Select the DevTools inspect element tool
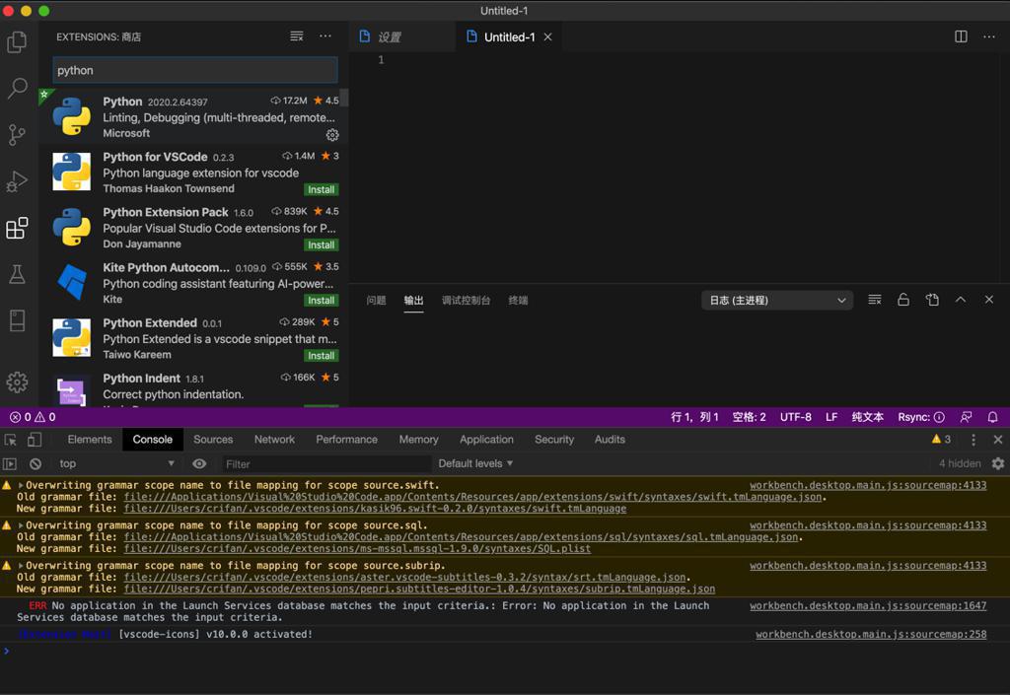Viewport: 1010px width, 695px height. (11, 440)
